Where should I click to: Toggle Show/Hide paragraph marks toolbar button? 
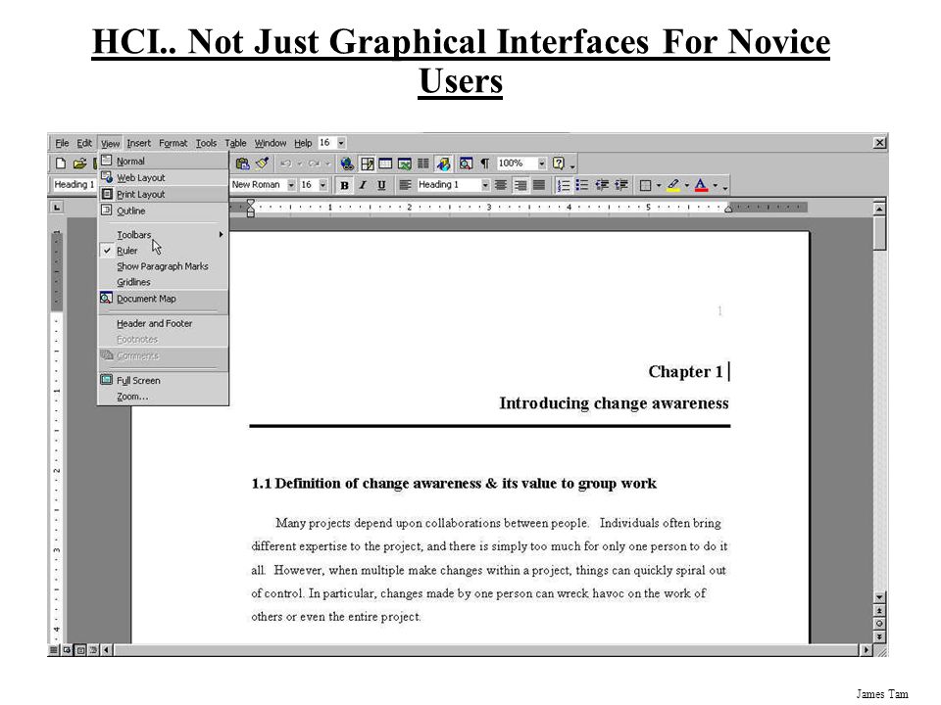[484, 164]
